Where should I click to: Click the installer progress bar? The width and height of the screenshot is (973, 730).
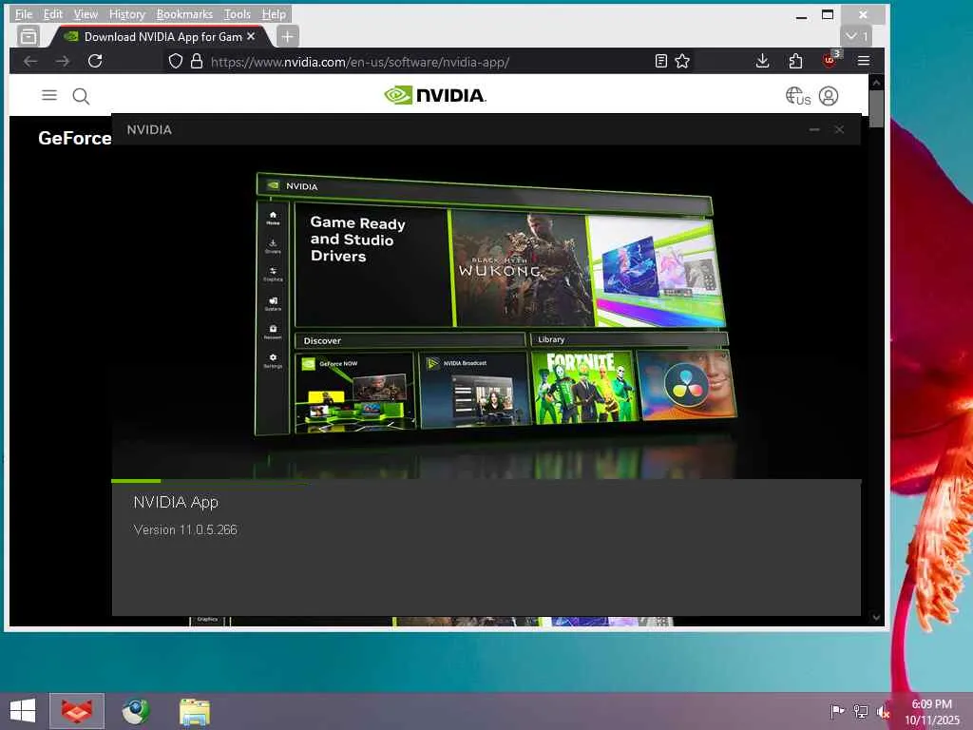point(486,480)
